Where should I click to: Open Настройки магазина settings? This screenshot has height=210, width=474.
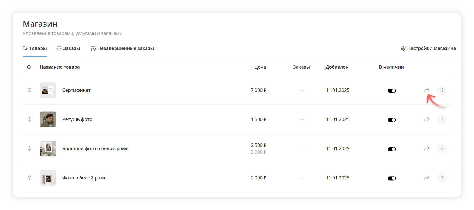click(428, 48)
